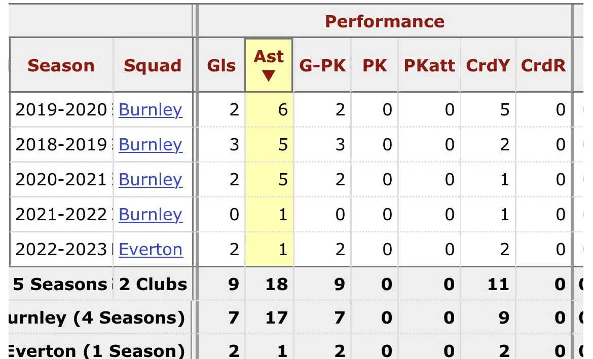This screenshot has height=359, width=593.
Task: Select the 2019-2020 season cell
Action: pos(61,110)
